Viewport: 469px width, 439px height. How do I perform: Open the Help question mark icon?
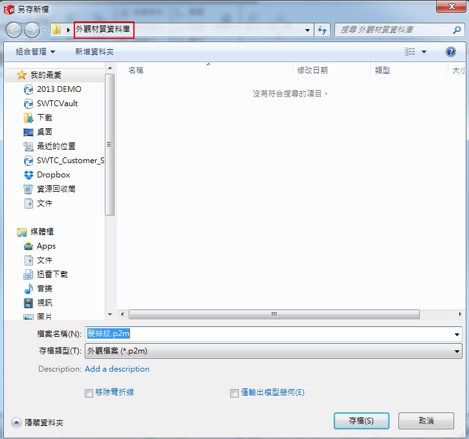(x=451, y=52)
